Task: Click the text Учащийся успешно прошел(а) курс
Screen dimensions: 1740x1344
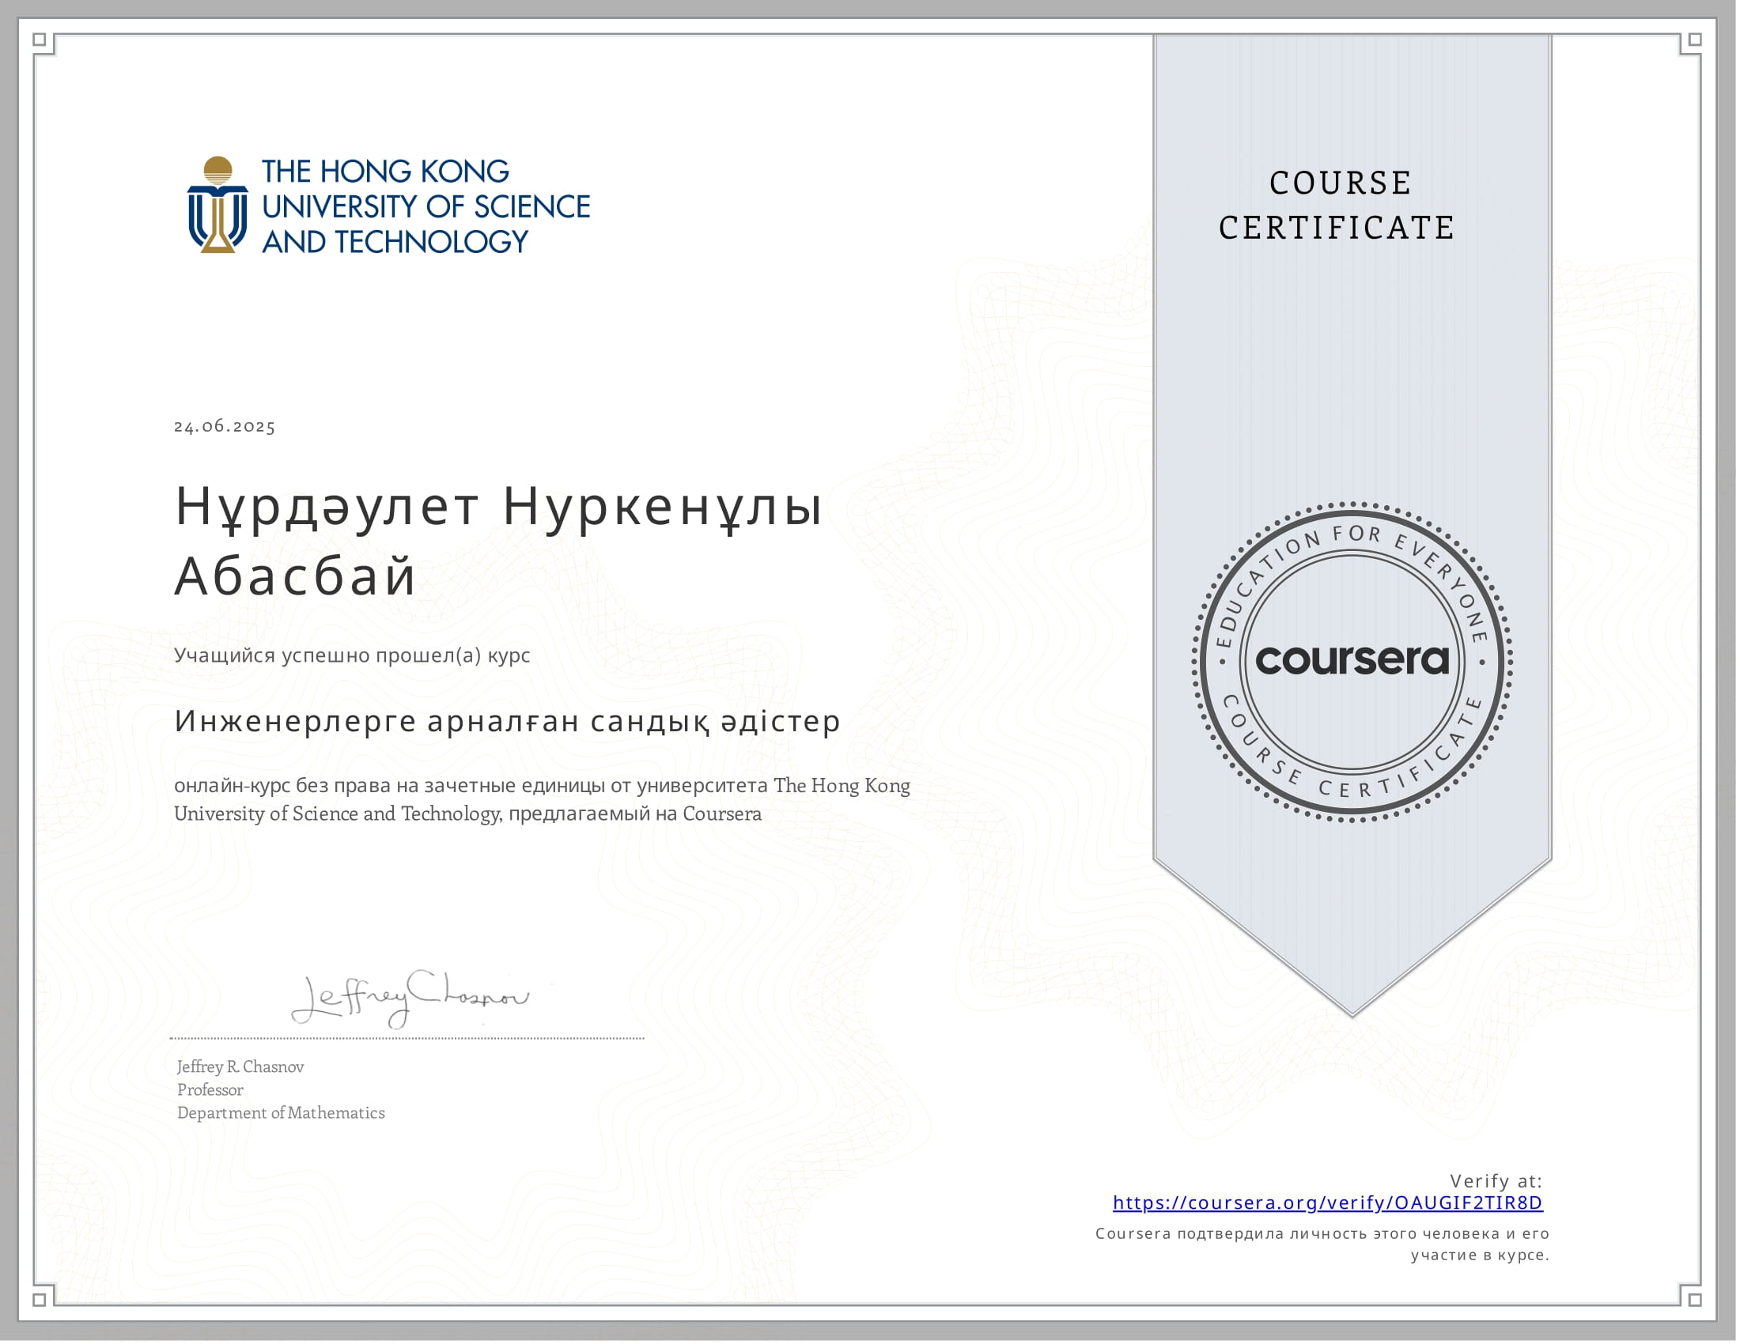Action: (351, 655)
